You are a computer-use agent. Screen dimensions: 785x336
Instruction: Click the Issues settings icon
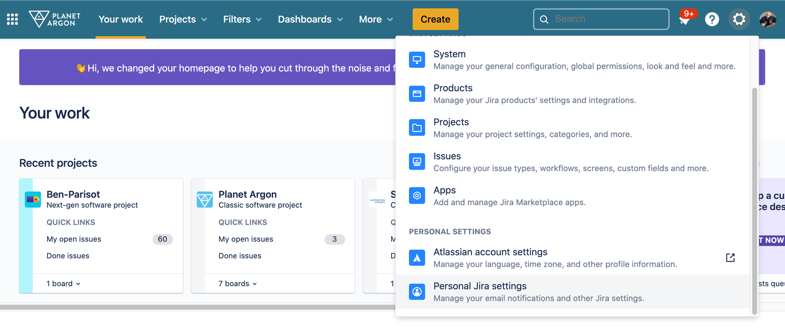click(x=417, y=161)
